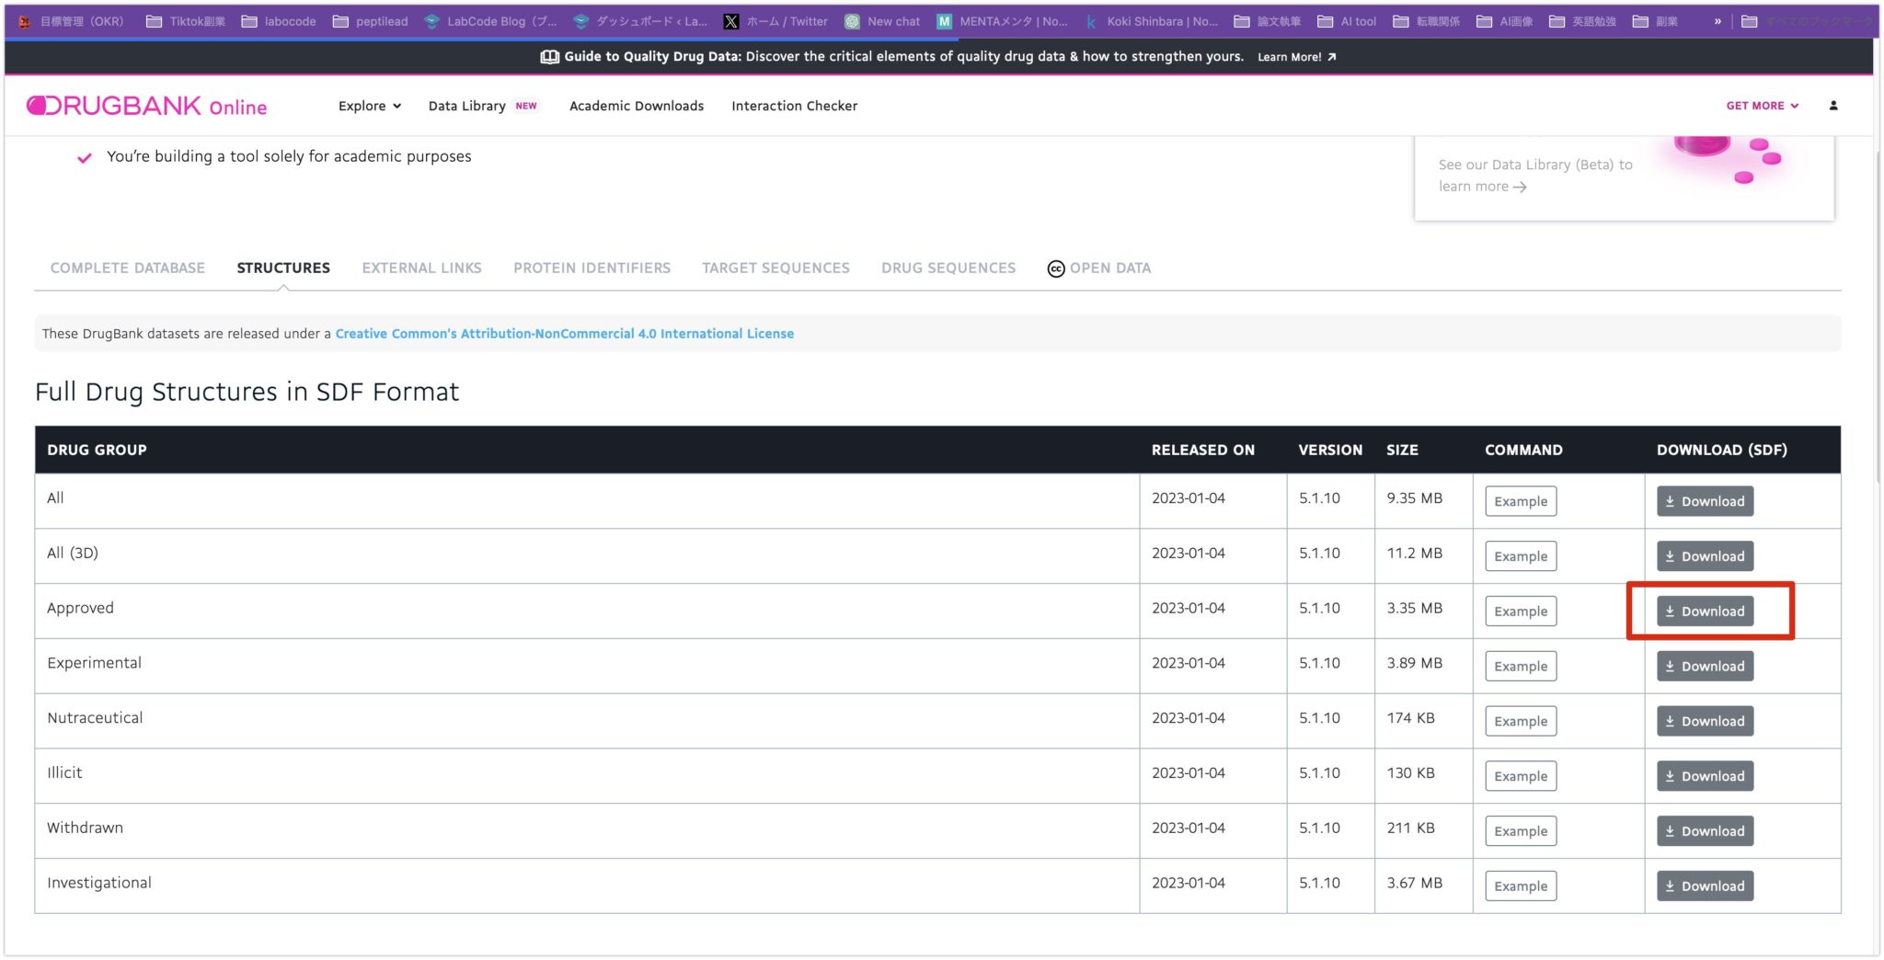Open Creative Commons license link
Viewport: 1884px width, 960px height.
click(564, 334)
